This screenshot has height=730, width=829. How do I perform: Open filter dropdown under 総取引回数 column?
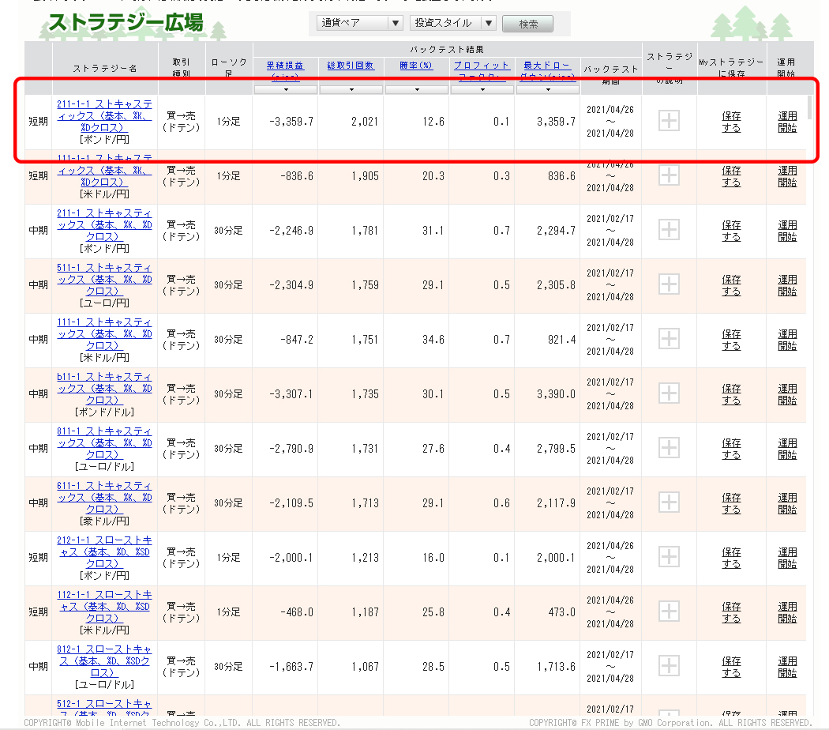tap(351, 90)
